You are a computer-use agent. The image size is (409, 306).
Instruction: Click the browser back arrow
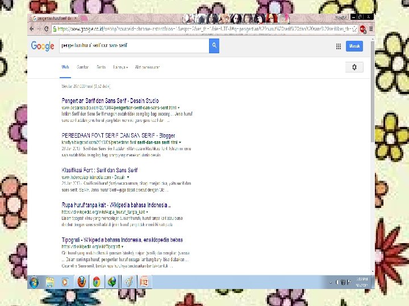point(32,29)
